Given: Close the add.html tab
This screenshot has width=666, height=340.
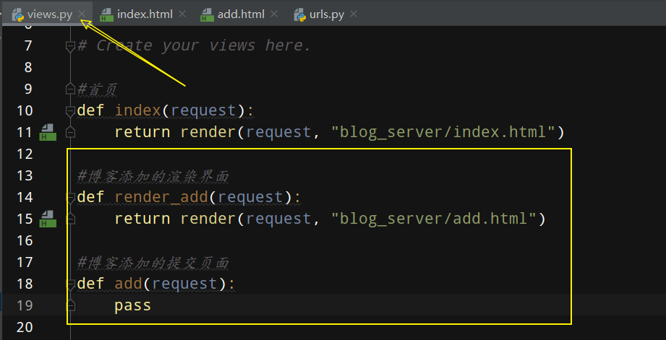Looking at the screenshot, I should pos(274,14).
